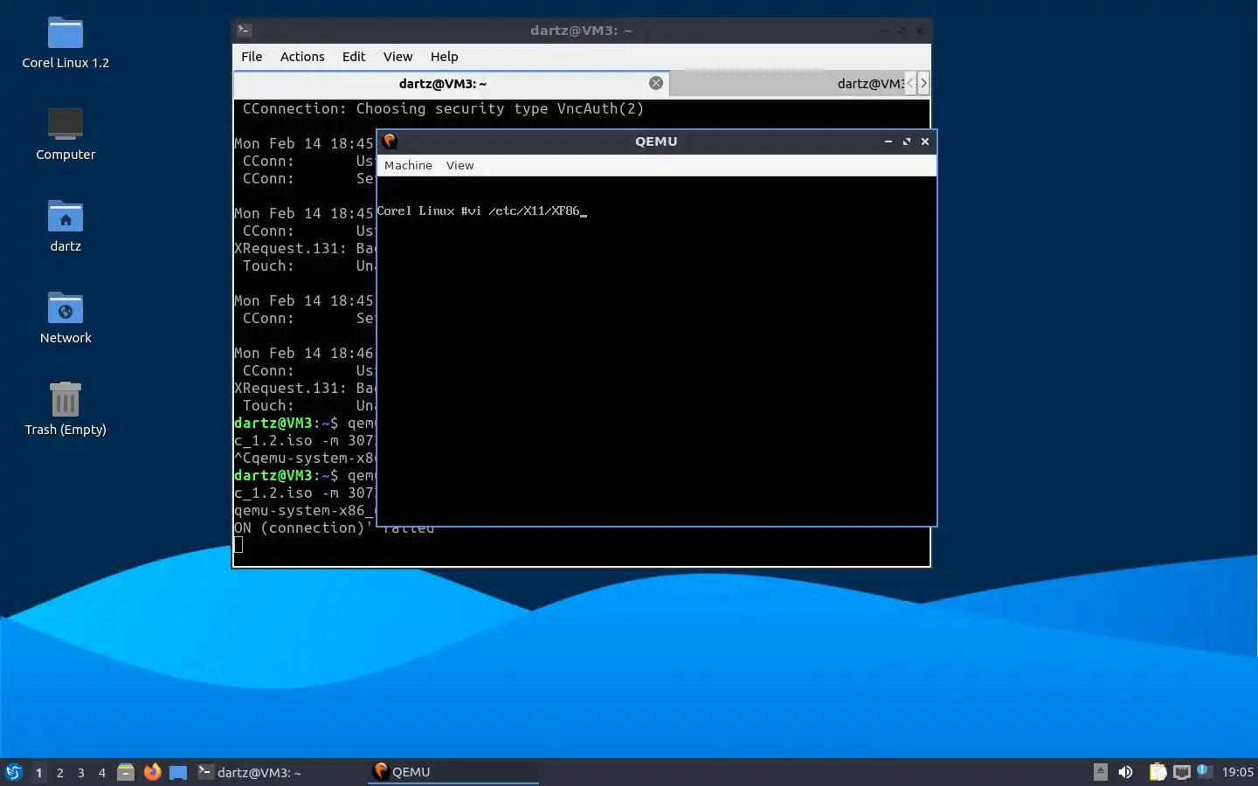1258x786 pixels.
Task: Switch to workspace 2
Action: 59,773
